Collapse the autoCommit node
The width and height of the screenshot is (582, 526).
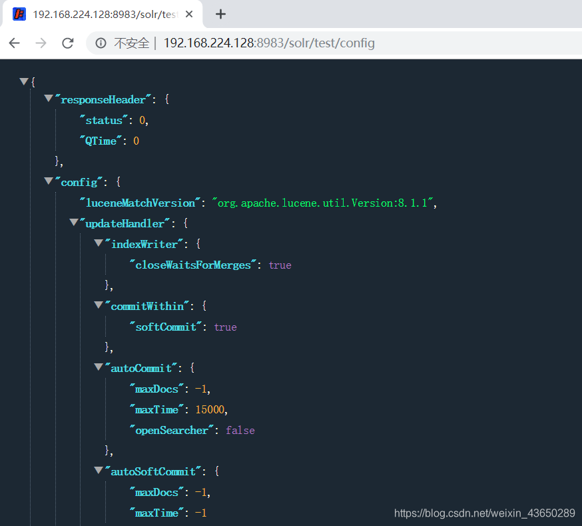click(x=99, y=367)
